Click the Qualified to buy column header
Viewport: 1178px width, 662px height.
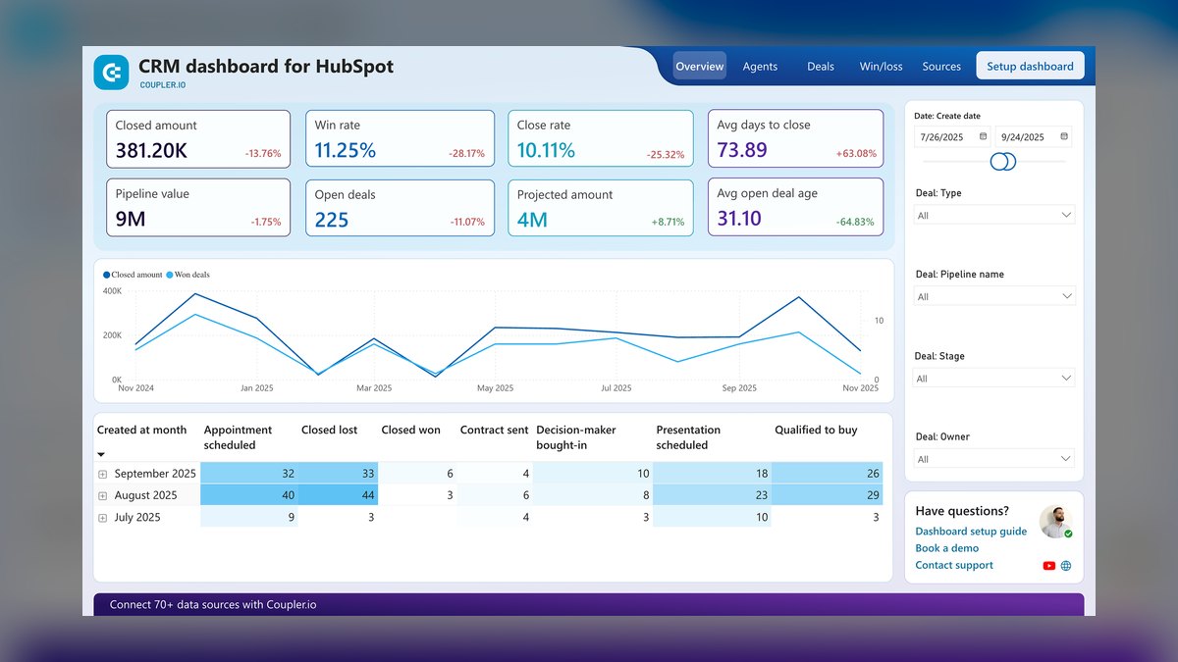pos(814,430)
